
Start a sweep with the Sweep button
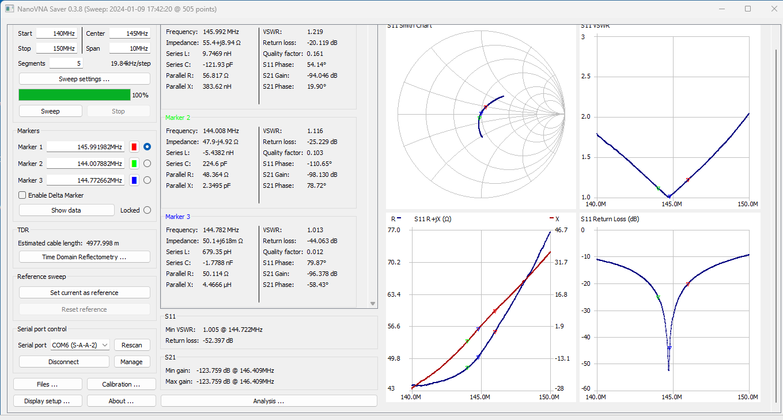(x=50, y=111)
